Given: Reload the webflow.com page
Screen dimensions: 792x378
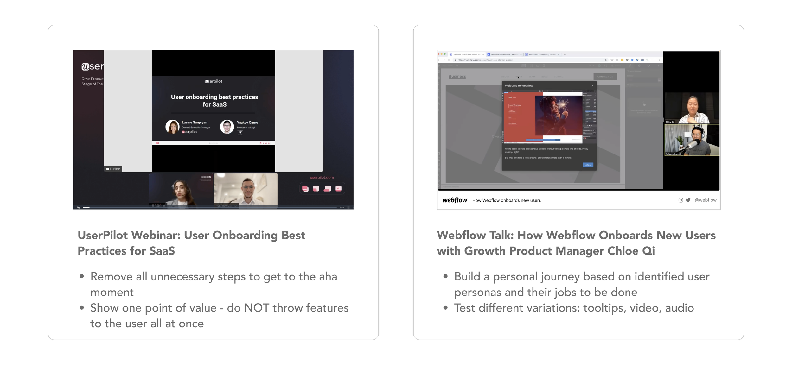Looking at the screenshot, I should click(x=449, y=60).
